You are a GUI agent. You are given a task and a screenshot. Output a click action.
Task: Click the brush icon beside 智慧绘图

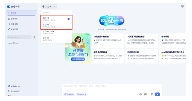(8, 29)
